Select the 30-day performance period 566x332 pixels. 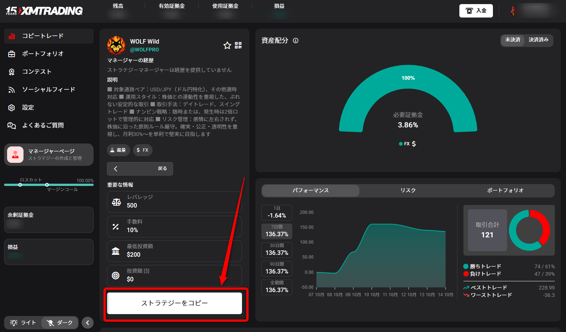(x=277, y=250)
